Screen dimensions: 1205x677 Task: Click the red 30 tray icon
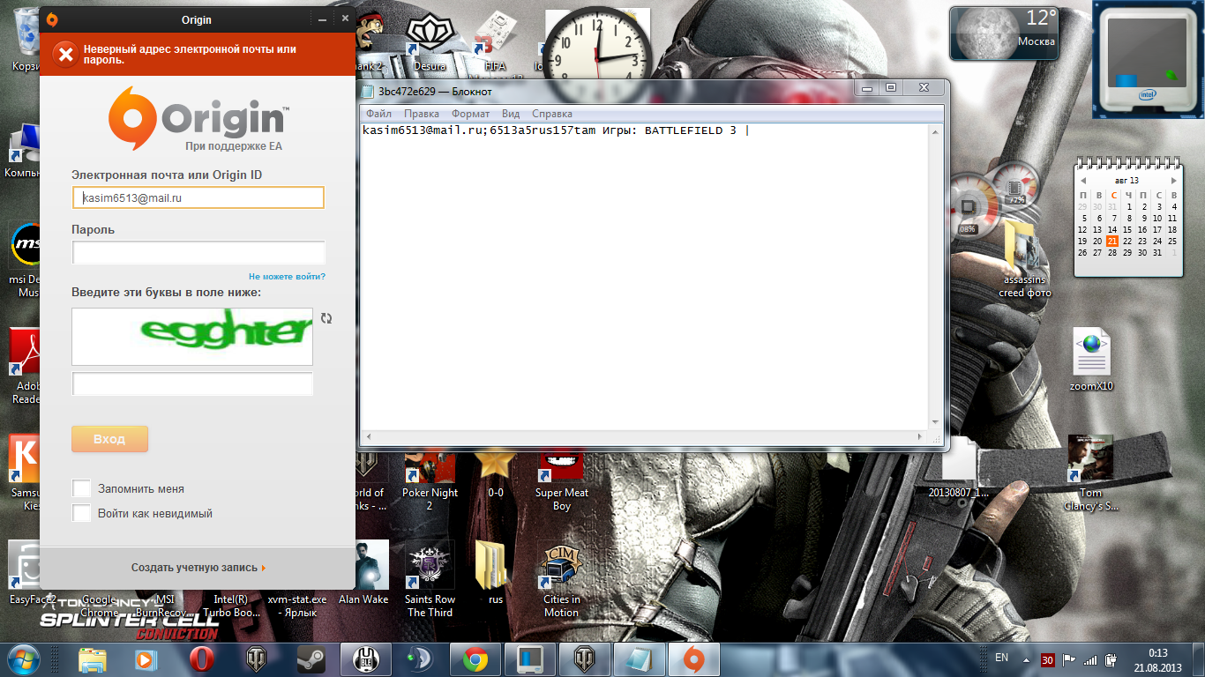(x=1047, y=659)
